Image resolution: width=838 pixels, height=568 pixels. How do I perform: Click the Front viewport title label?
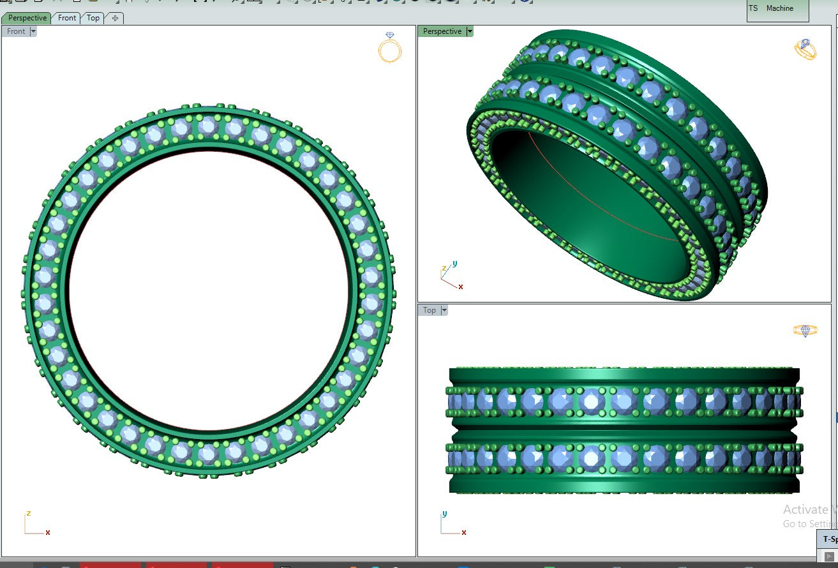click(16, 31)
